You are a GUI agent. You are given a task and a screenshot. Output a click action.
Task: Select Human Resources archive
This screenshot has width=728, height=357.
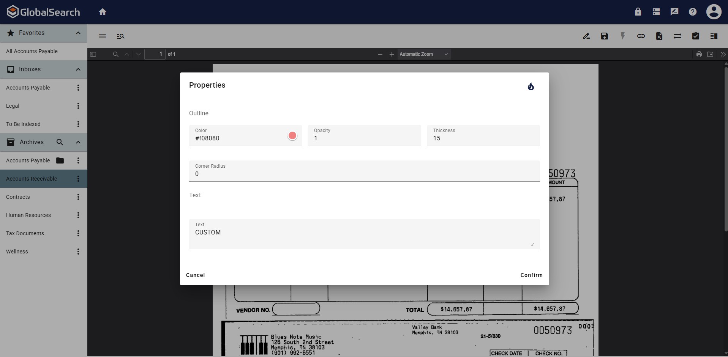pos(28,215)
